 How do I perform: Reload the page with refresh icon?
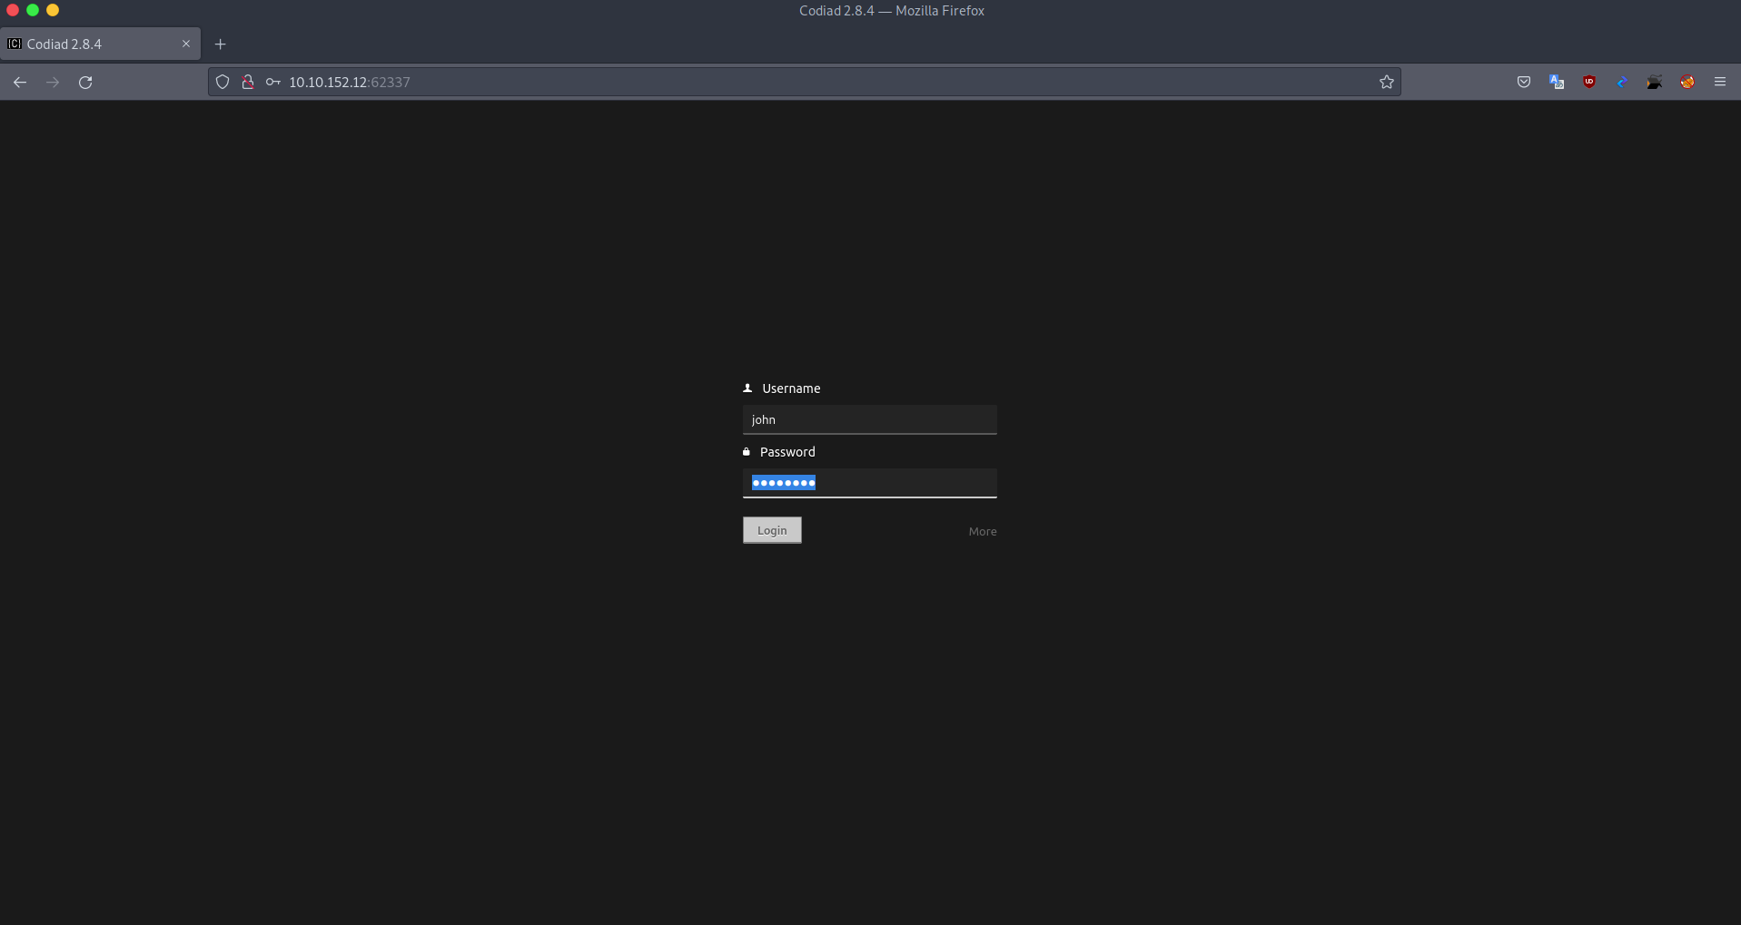pyautogui.click(x=85, y=83)
